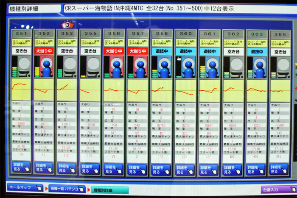Image resolution: width=297 pixels, height=198 pixels.
Task: Select the 遊技中 status label on machine 360
Action: tap(185, 51)
